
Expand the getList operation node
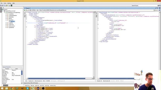pyautogui.click(x=6, y=18)
